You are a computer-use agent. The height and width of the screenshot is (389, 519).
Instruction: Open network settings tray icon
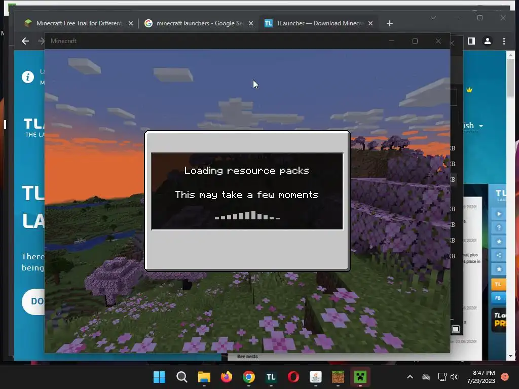pyautogui.click(x=442, y=377)
